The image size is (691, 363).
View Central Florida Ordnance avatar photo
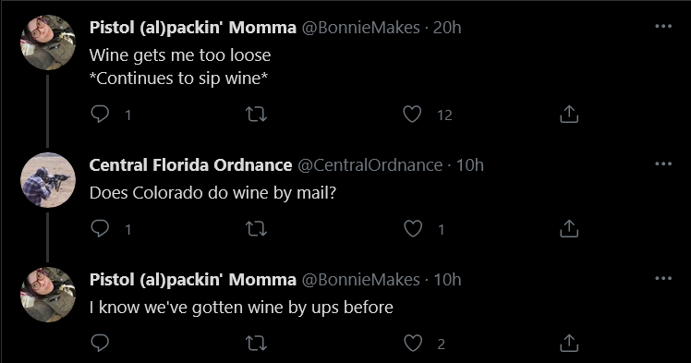pyautogui.click(x=48, y=180)
